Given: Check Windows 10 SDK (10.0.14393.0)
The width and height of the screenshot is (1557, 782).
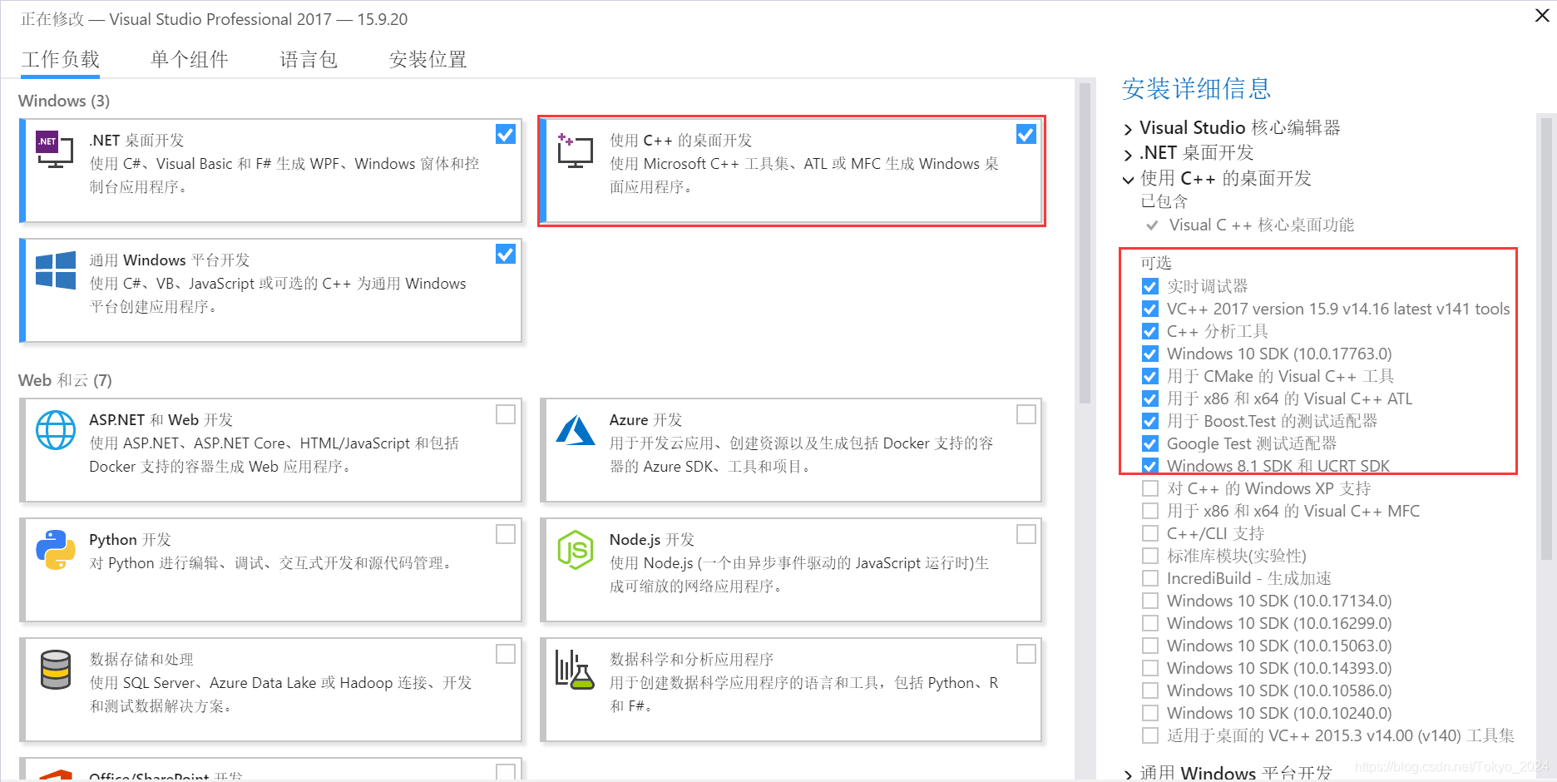Looking at the screenshot, I should (1150, 668).
